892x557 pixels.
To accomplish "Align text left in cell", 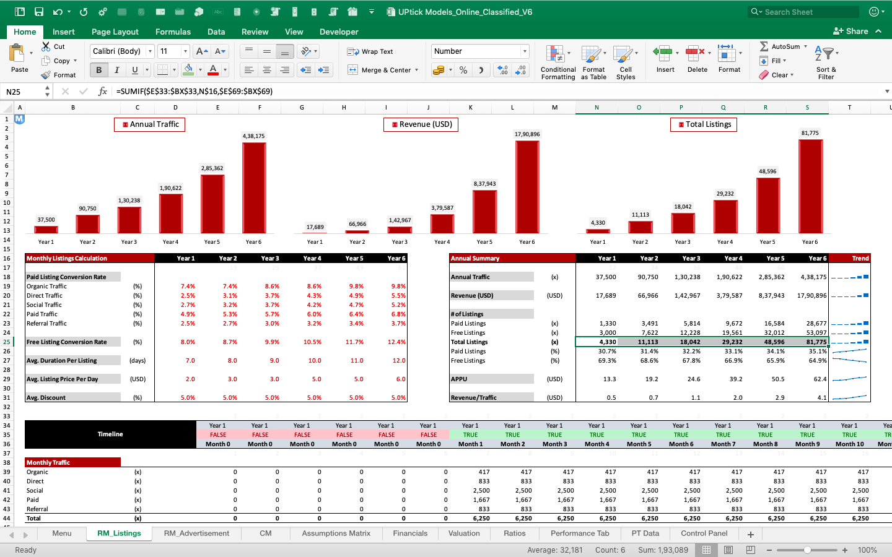I will point(249,70).
